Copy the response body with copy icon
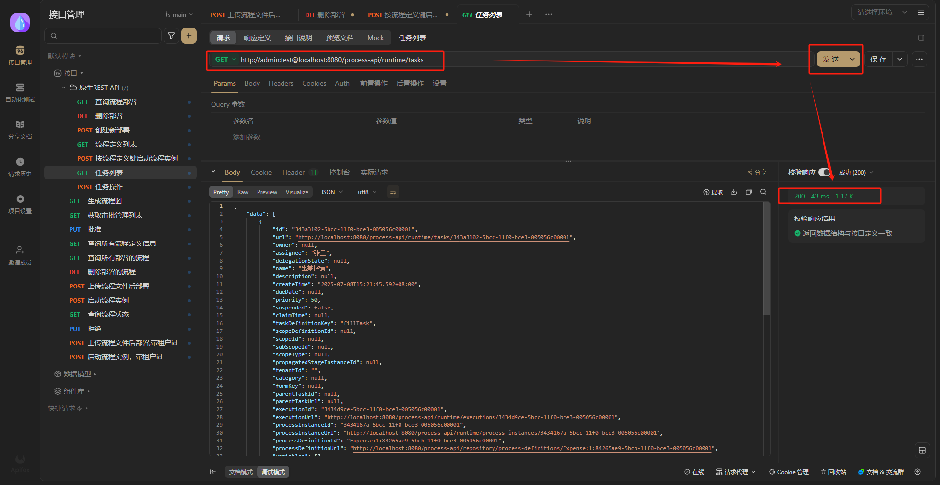The width and height of the screenshot is (940, 485). tap(748, 192)
